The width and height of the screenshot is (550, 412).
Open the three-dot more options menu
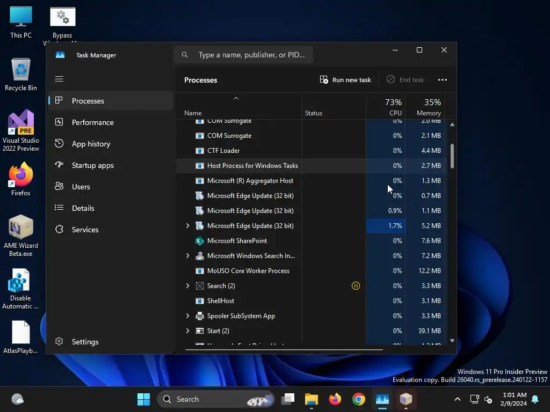[443, 80]
